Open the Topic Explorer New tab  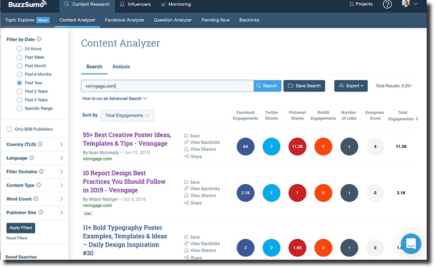click(x=28, y=20)
